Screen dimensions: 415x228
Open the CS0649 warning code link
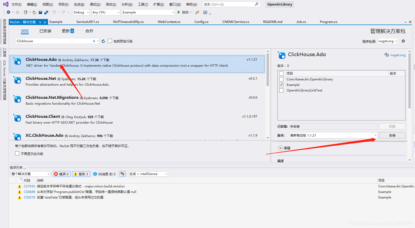[x=29, y=192]
